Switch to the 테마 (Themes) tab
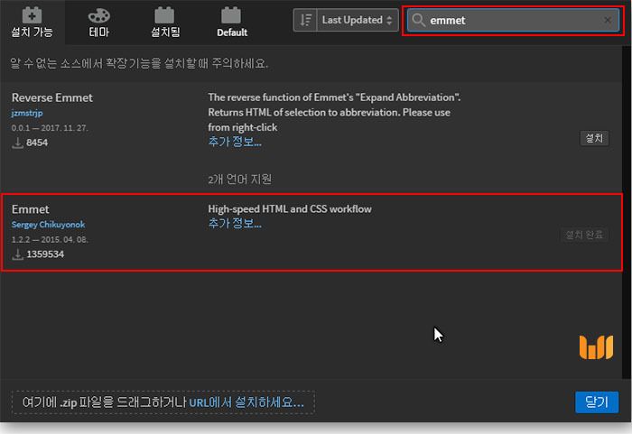Screen dimensions: 632x434 [x=98, y=23]
